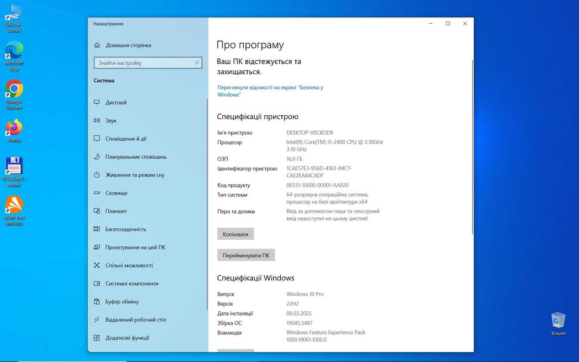Click the Додаткові функції icon
579x362 pixels.
click(x=97, y=338)
